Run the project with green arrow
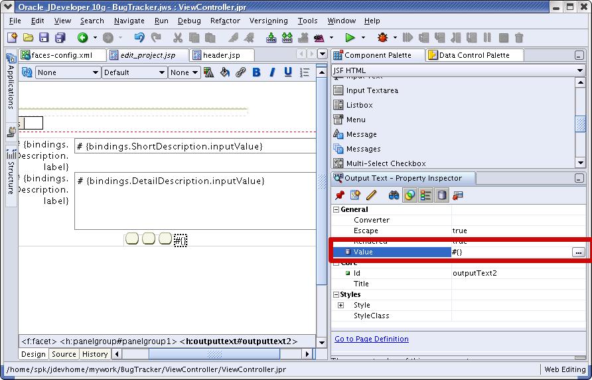 pyautogui.click(x=350, y=37)
